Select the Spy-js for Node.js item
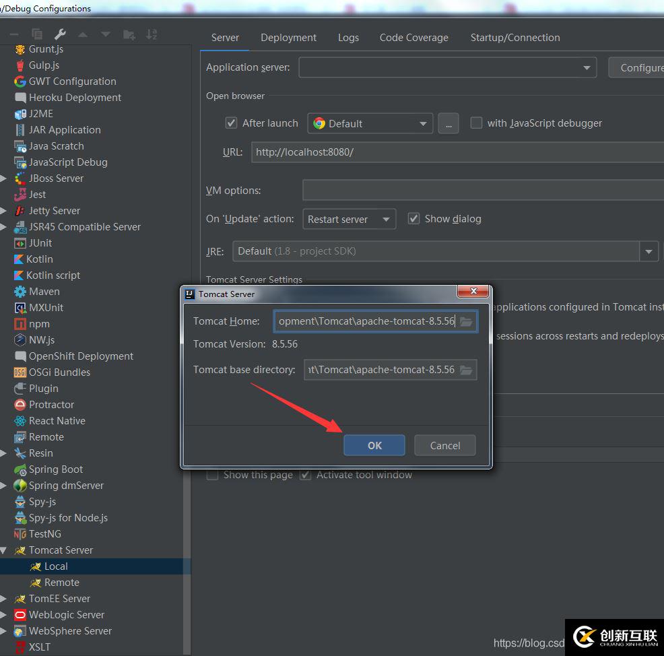Screen dimensions: 664x656 point(68,518)
